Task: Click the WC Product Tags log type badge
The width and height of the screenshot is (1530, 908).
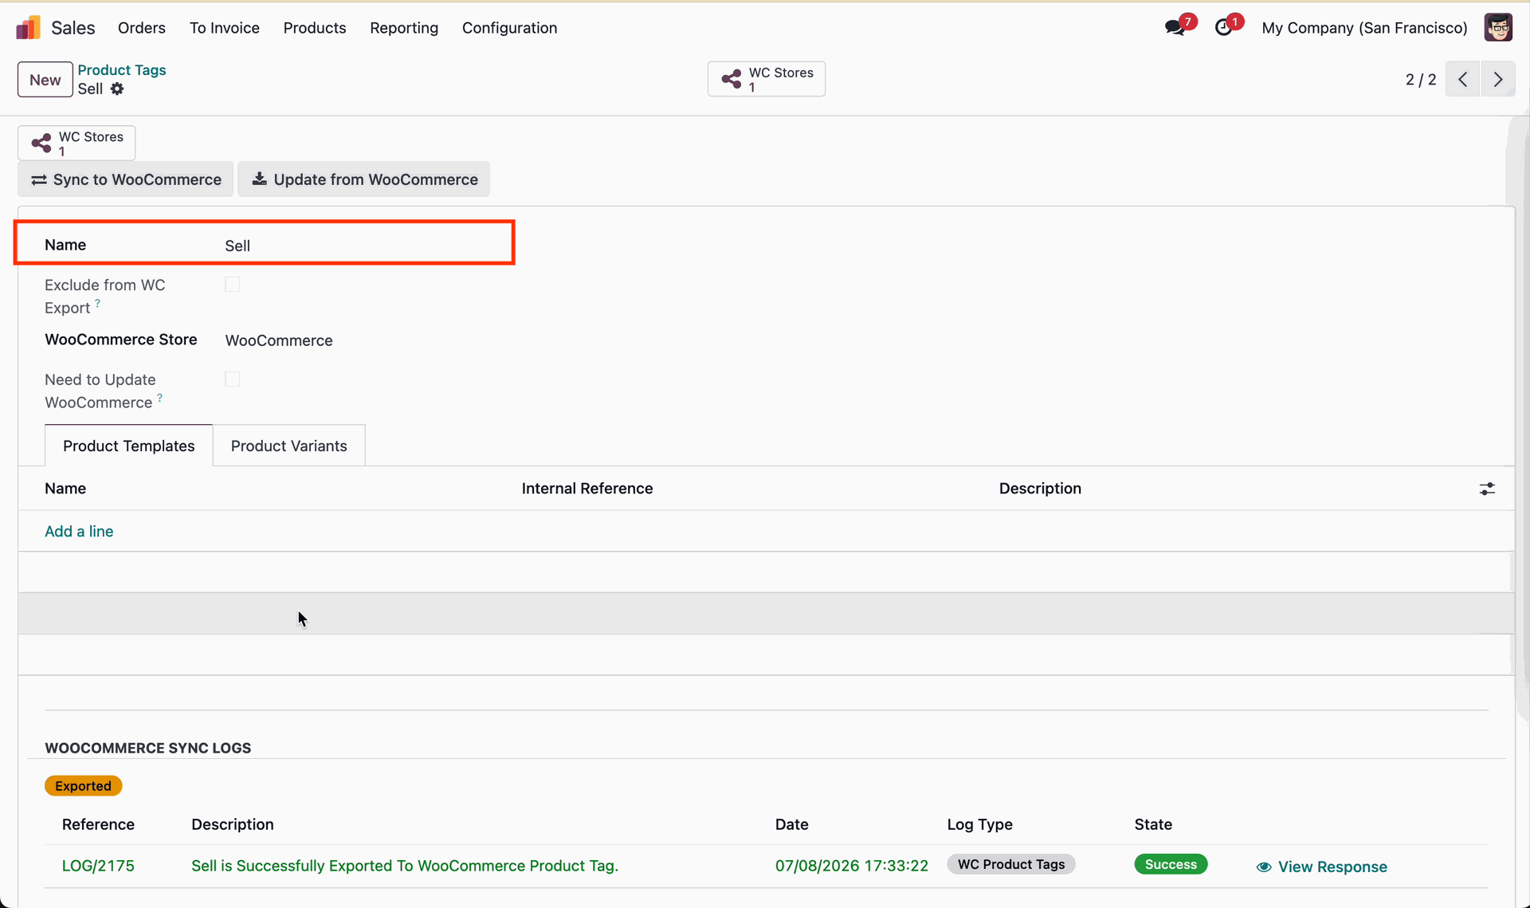Action: click(x=1011, y=865)
